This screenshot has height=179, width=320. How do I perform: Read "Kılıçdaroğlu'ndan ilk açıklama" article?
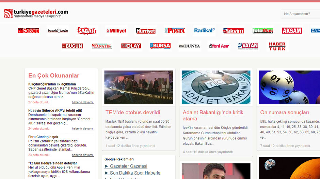click(x=52, y=84)
